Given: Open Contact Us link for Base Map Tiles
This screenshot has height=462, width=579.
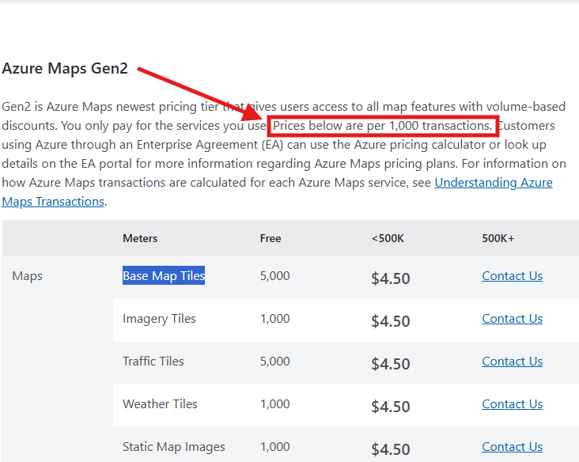Looking at the screenshot, I should (x=513, y=276).
